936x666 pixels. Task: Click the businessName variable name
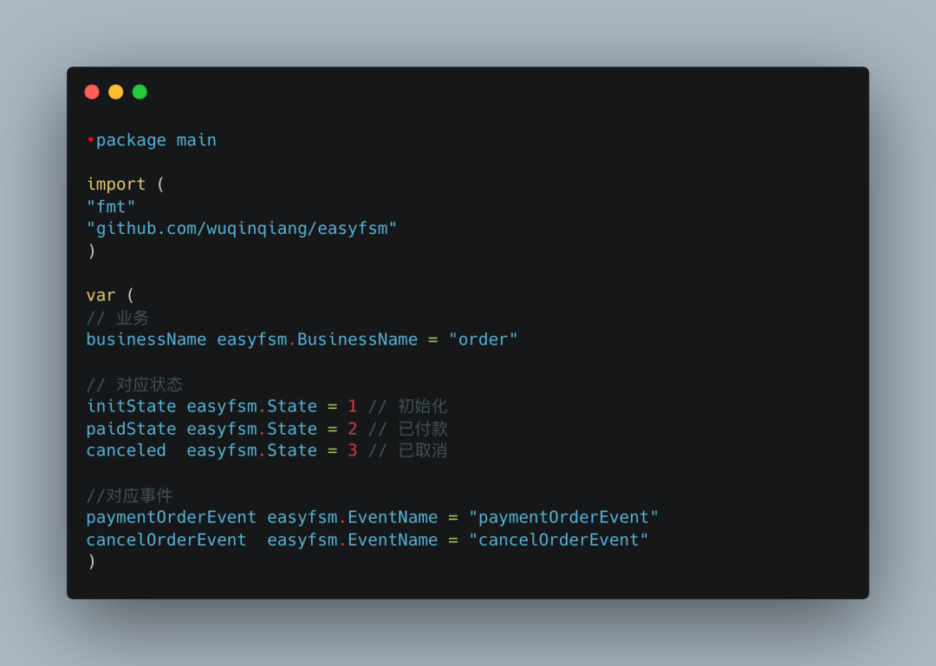(x=146, y=339)
